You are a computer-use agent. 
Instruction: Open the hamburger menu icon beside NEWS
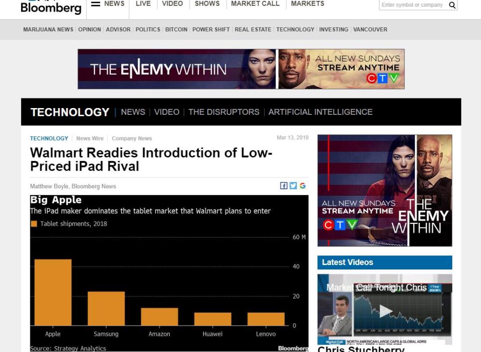(96, 4)
